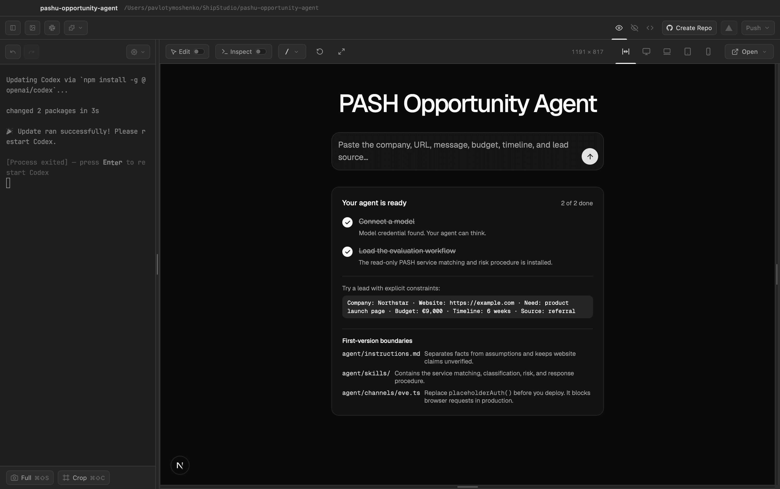Image resolution: width=780 pixels, height=489 pixels.
Task: Show preview with eye icon
Action: [619, 28]
